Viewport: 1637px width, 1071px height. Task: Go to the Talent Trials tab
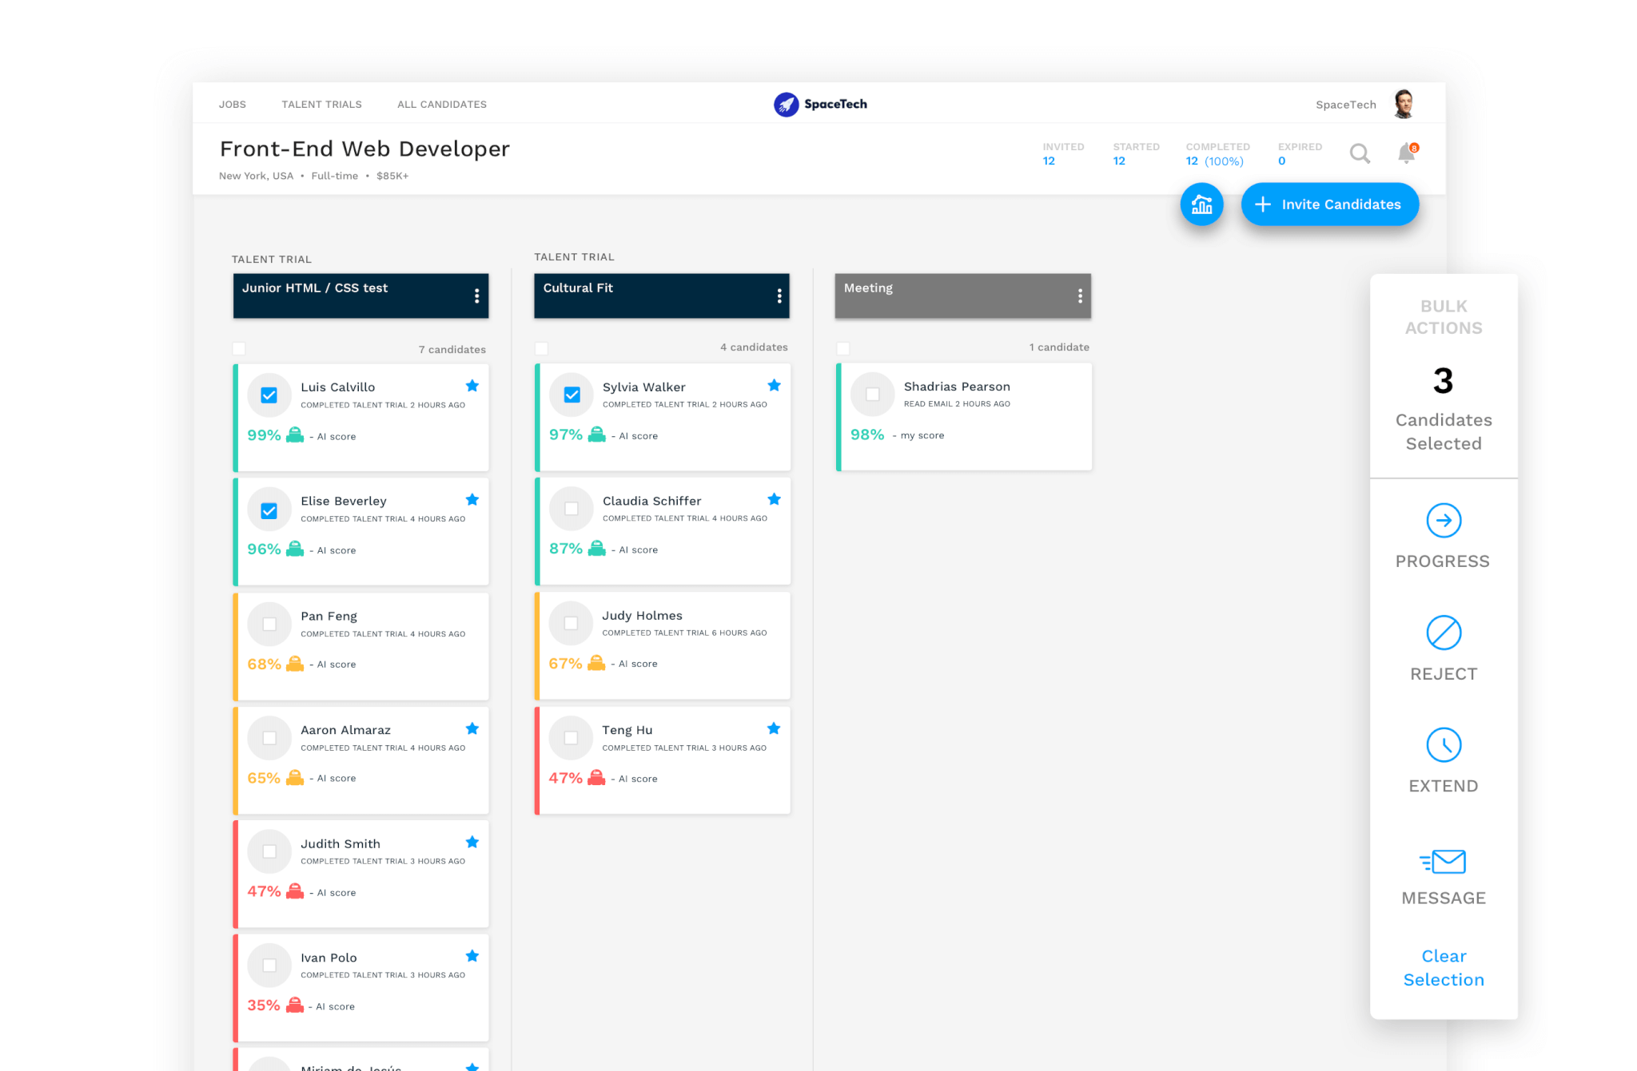pyautogui.click(x=321, y=105)
